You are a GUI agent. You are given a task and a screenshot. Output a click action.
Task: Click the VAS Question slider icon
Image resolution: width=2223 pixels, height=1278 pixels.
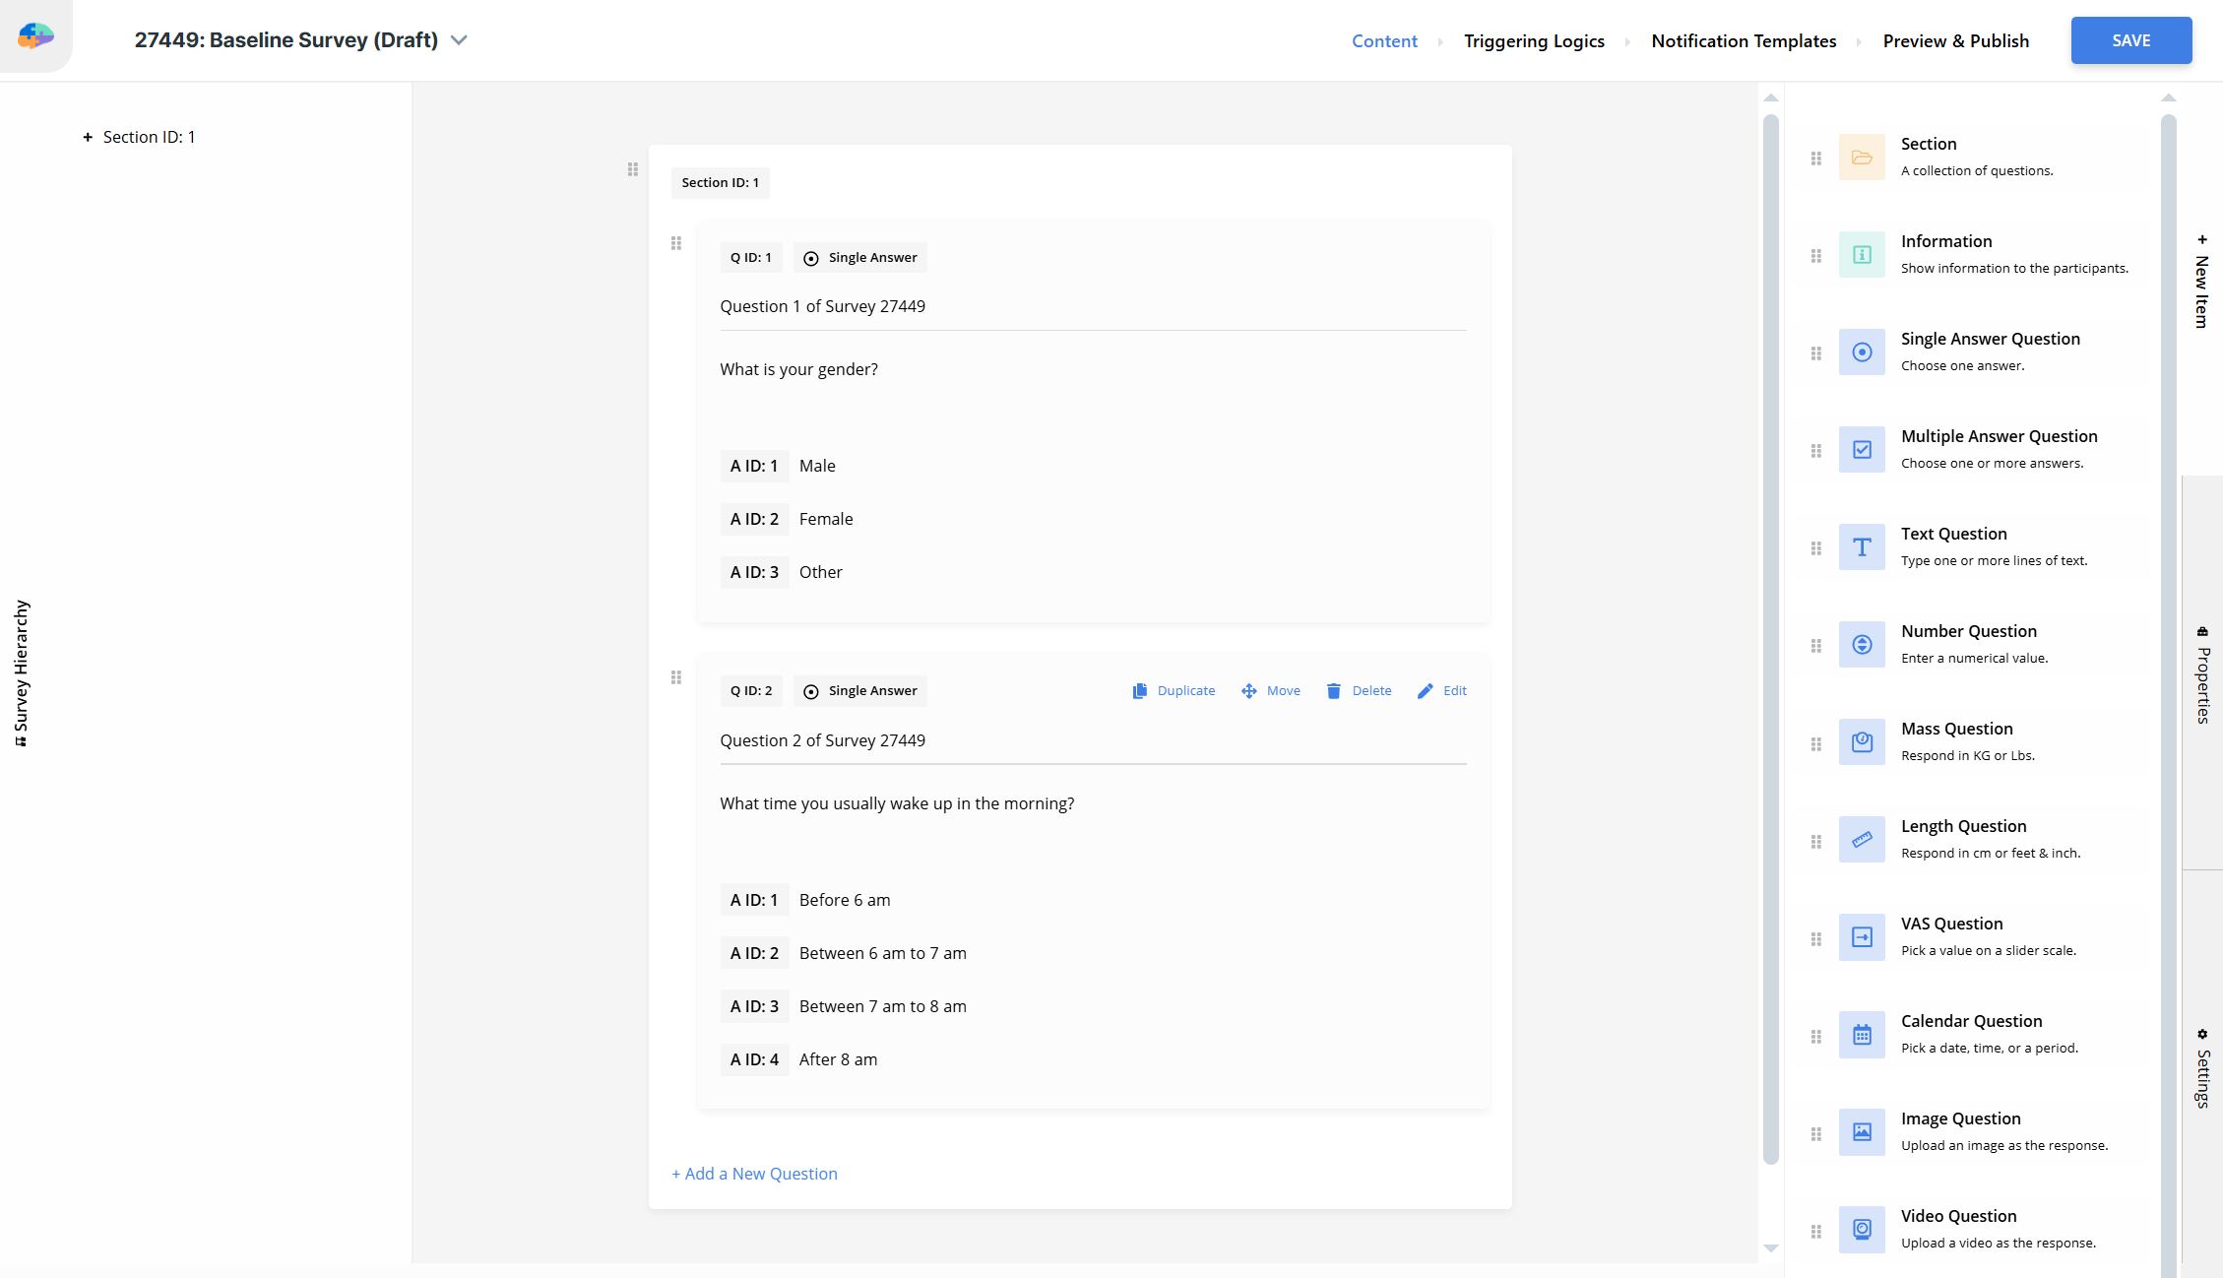1861,937
